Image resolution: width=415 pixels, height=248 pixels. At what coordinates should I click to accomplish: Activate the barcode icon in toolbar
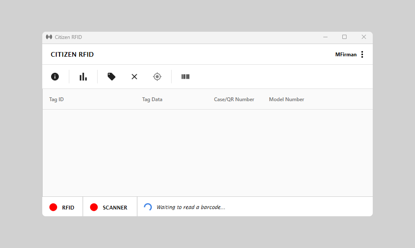(x=186, y=77)
